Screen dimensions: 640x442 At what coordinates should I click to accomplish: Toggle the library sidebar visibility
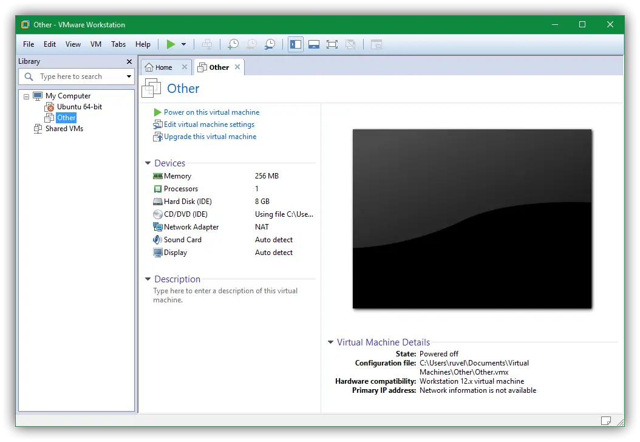pyautogui.click(x=296, y=44)
